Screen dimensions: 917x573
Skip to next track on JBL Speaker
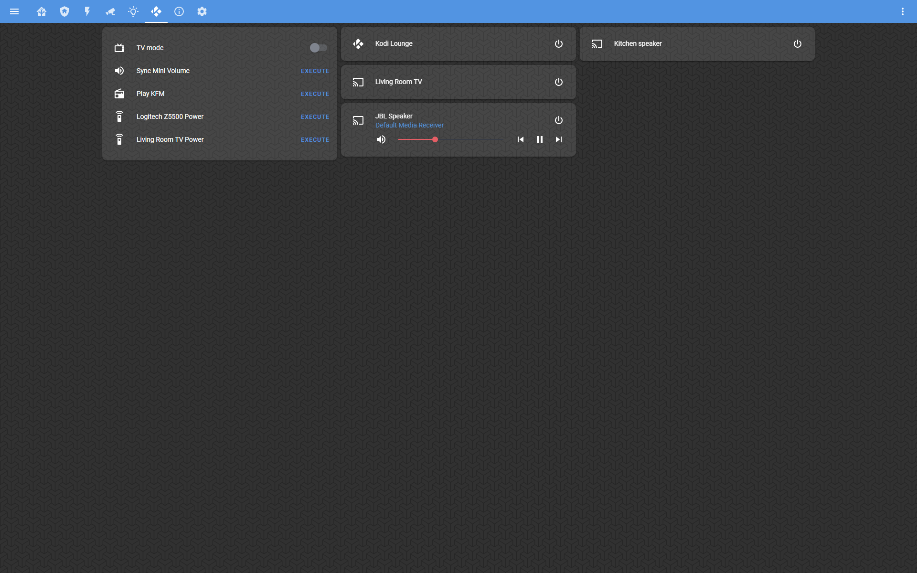558,139
